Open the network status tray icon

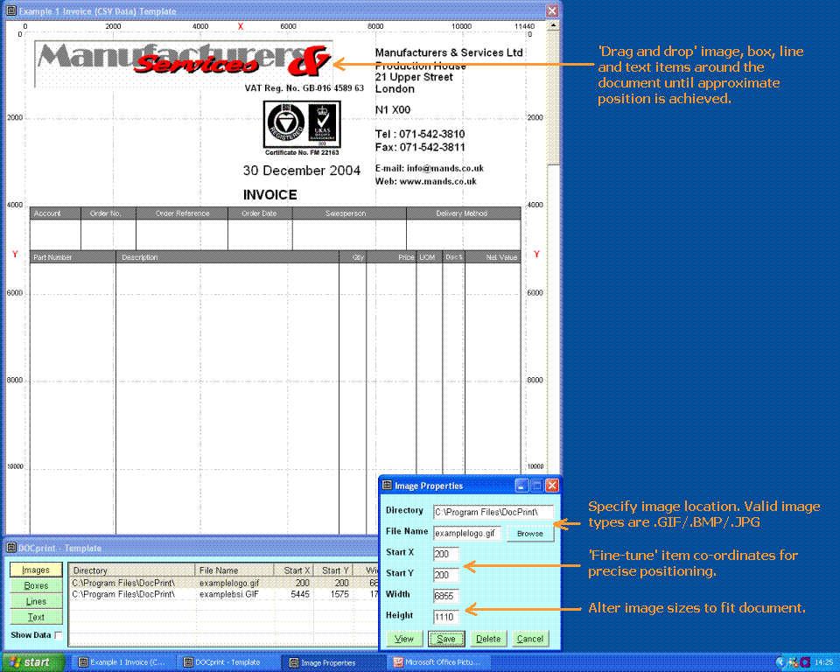pos(792,662)
